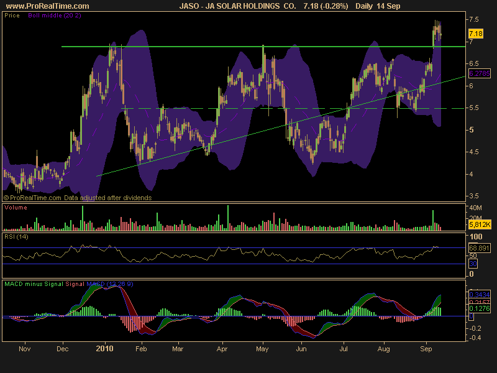Click the Jul label on time axis
497x373 pixels.
[x=344, y=349]
